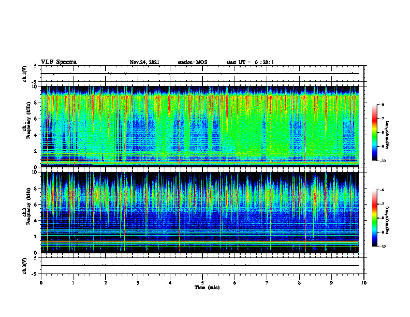Click the ch.2 spectrogram panel

(202, 212)
